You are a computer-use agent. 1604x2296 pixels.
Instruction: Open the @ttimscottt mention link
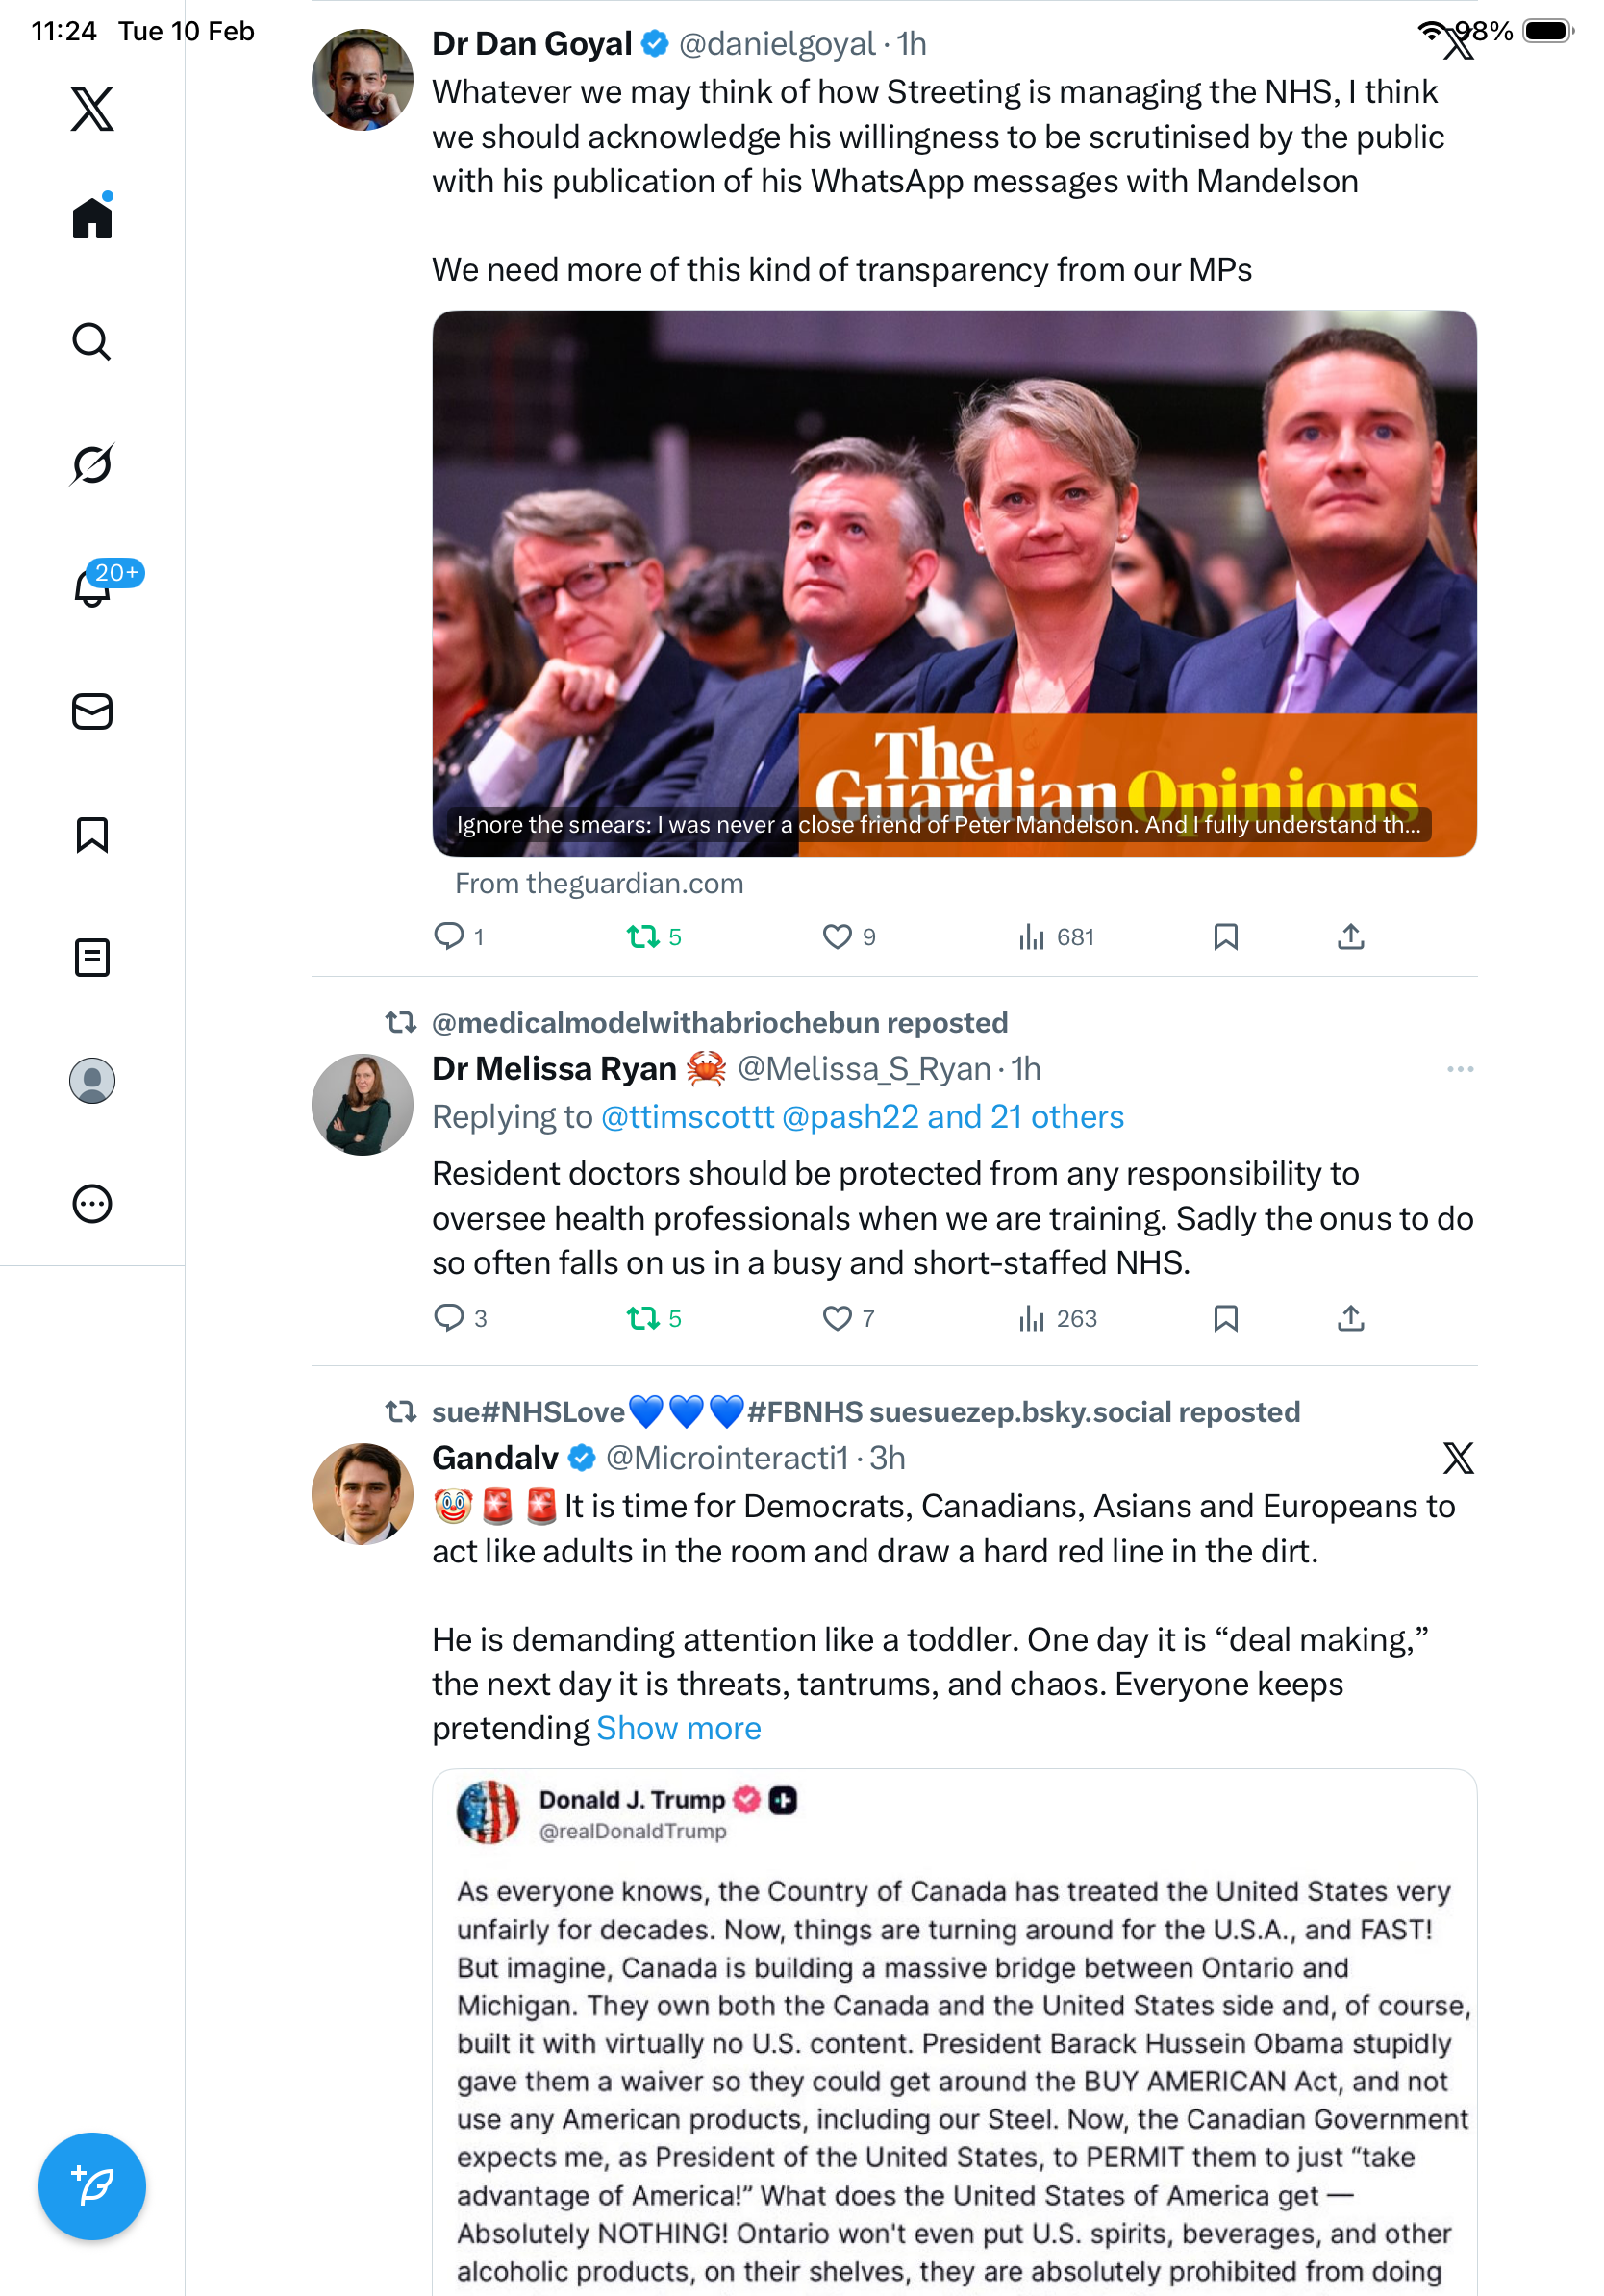click(x=687, y=1116)
